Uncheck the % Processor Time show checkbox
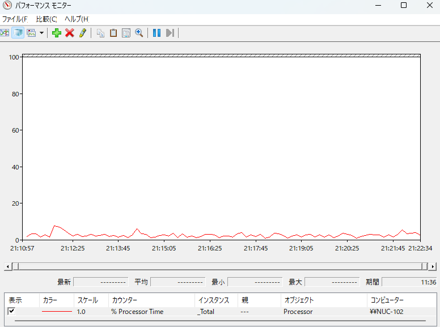 pos(11,311)
